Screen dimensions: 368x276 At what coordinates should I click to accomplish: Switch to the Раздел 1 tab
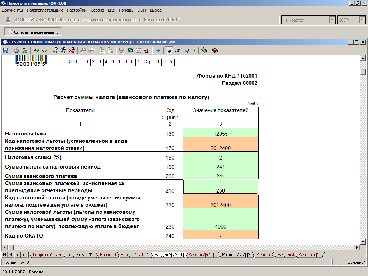pyautogui.click(x=108, y=255)
